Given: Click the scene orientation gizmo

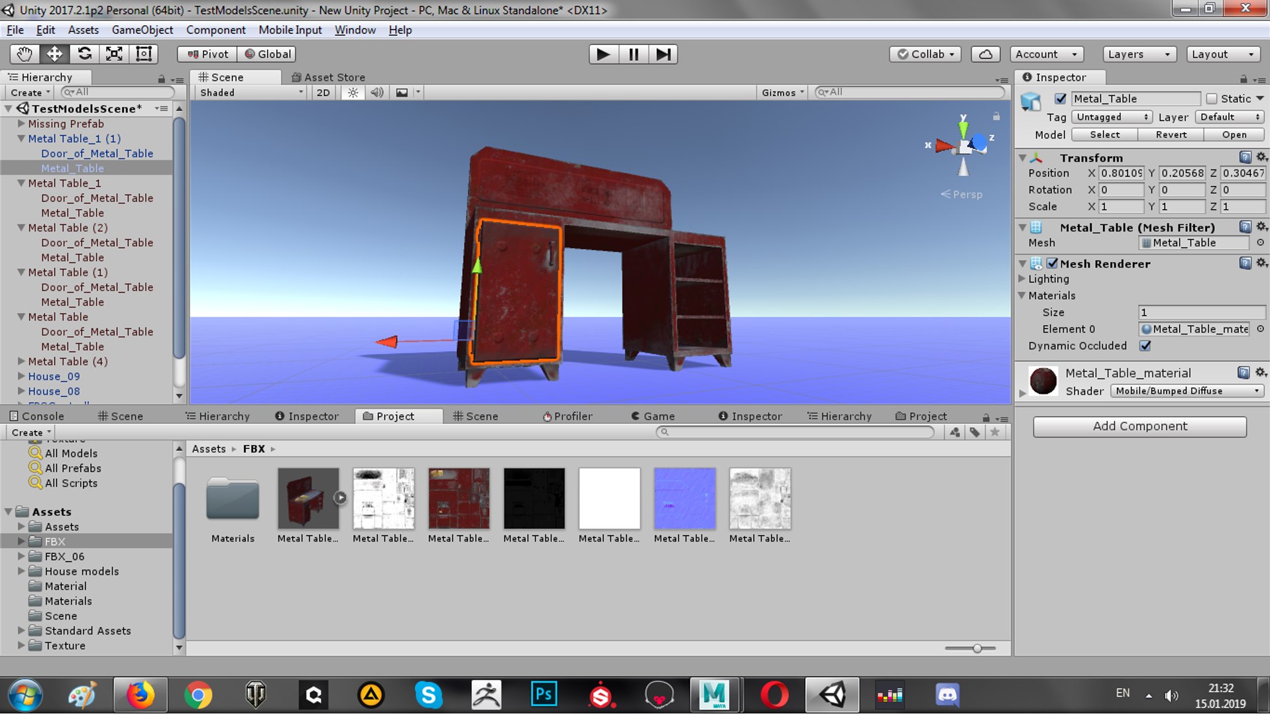Looking at the screenshot, I should click(x=963, y=145).
